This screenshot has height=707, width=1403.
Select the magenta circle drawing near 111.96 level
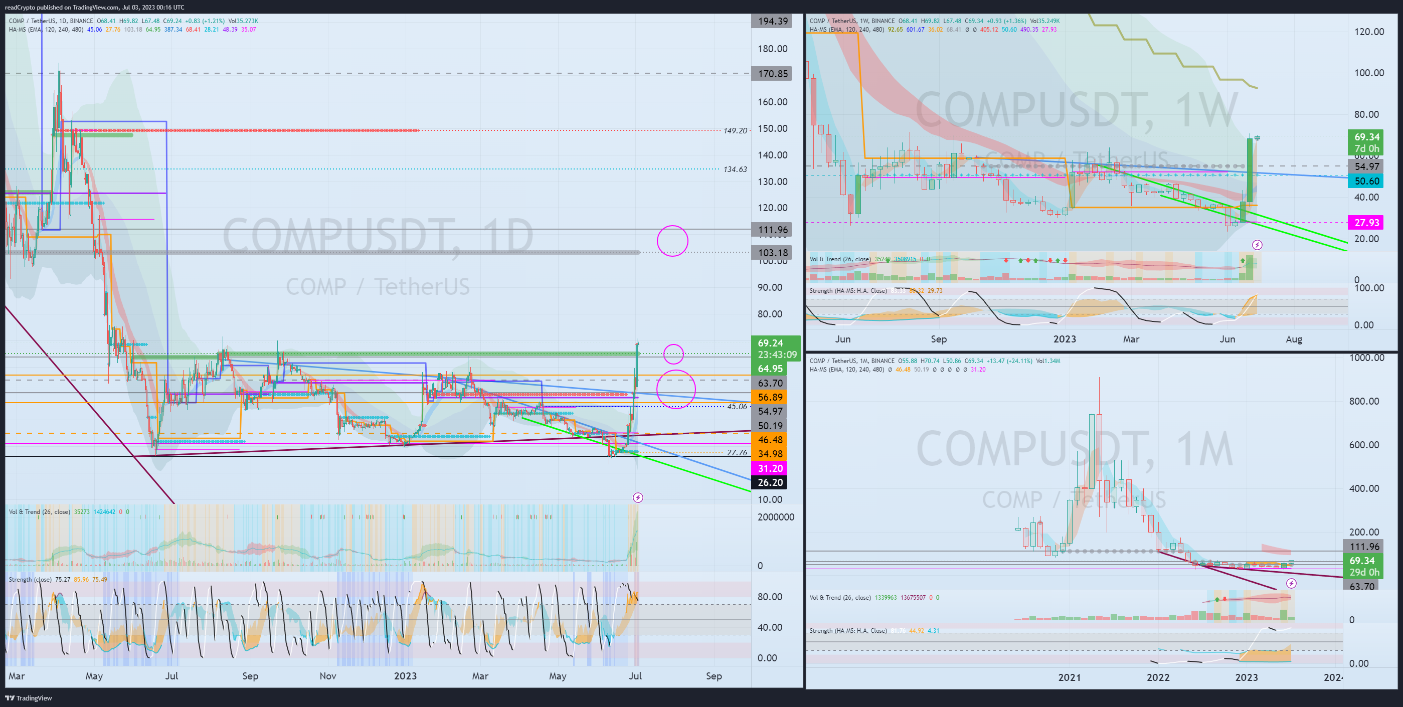click(x=672, y=241)
